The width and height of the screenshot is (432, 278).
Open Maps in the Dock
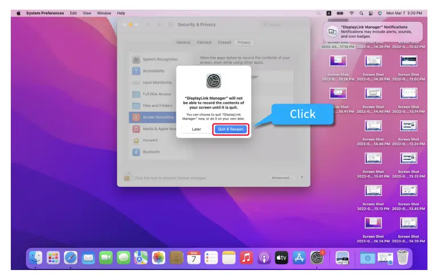[141, 257]
